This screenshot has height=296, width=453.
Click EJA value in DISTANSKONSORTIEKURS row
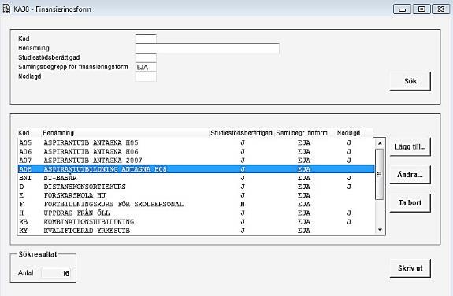pos(304,187)
